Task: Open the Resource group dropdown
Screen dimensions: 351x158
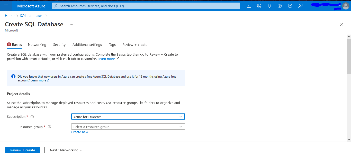Action: click(128, 127)
